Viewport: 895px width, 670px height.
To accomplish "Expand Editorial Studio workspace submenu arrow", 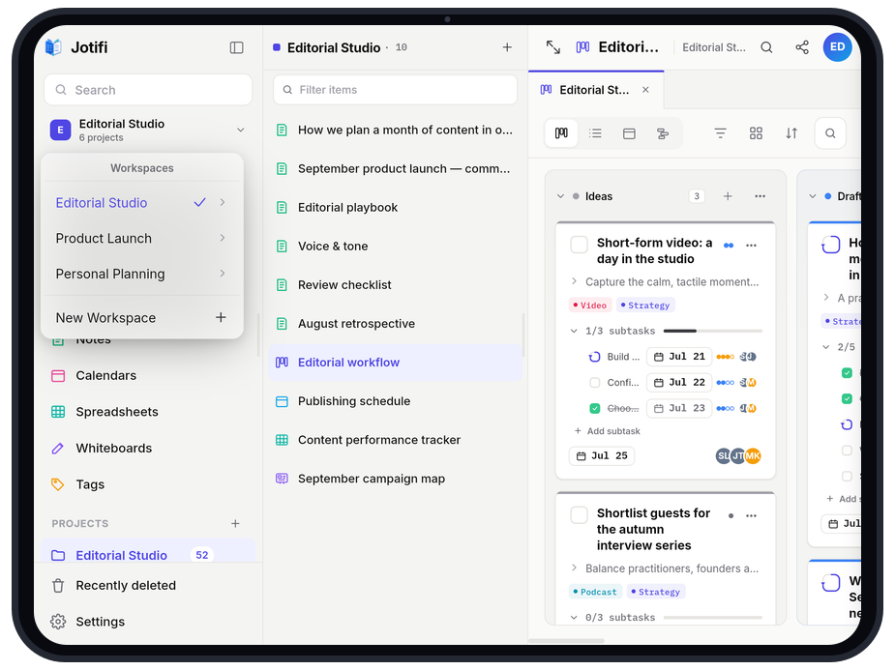I will 223,202.
